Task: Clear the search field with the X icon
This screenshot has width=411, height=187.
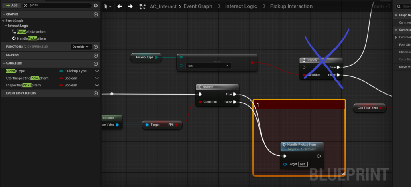Action: tap(26, 6)
